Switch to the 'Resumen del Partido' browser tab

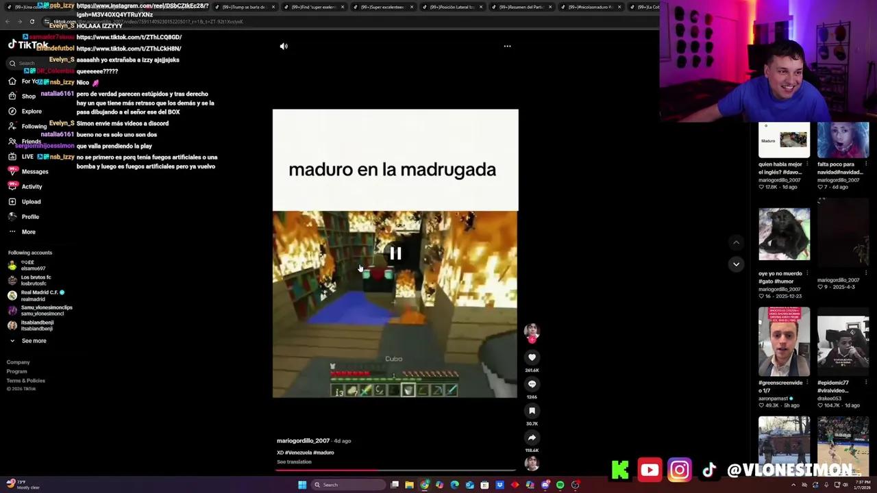521,7
